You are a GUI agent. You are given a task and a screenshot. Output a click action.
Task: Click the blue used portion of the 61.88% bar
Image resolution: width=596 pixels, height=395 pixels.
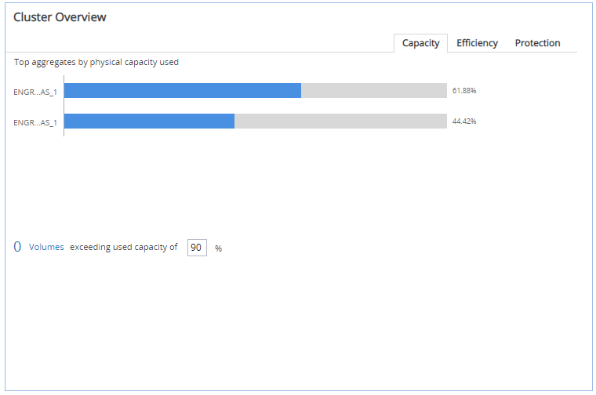pyautogui.click(x=183, y=91)
